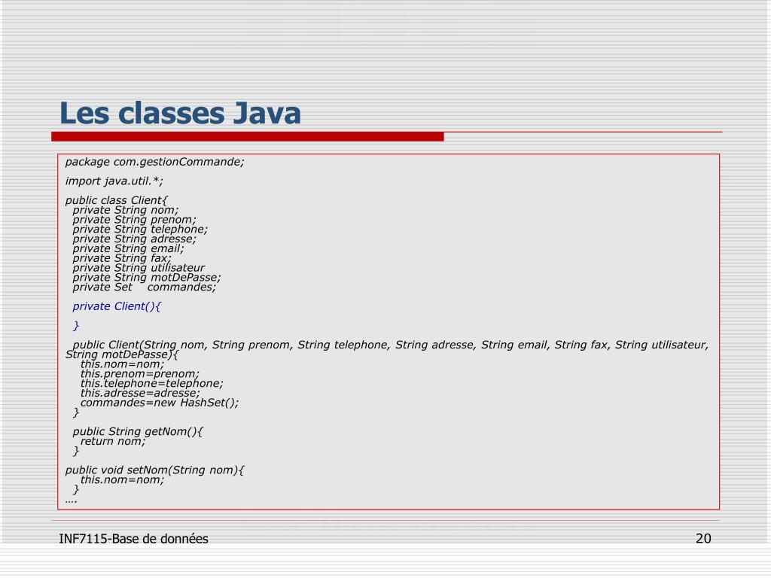Select the line 'this.adresse=adresse;'
This screenshot has height=578, width=771.
point(140,393)
